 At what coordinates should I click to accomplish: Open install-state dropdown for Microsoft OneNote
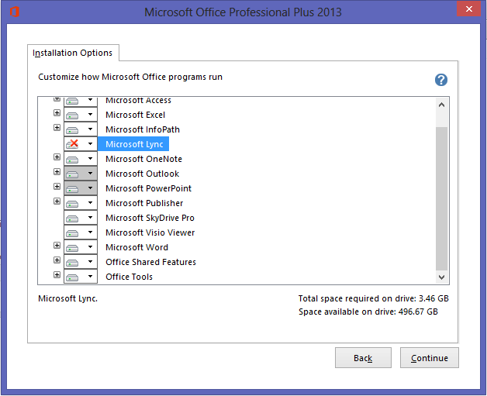coord(81,159)
